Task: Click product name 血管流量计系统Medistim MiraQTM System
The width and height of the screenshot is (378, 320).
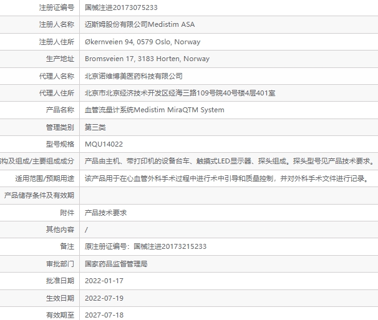Action: click(x=155, y=110)
